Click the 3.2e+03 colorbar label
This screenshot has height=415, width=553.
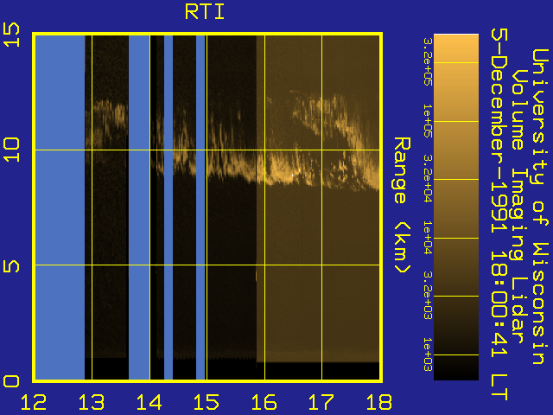(428, 296)
